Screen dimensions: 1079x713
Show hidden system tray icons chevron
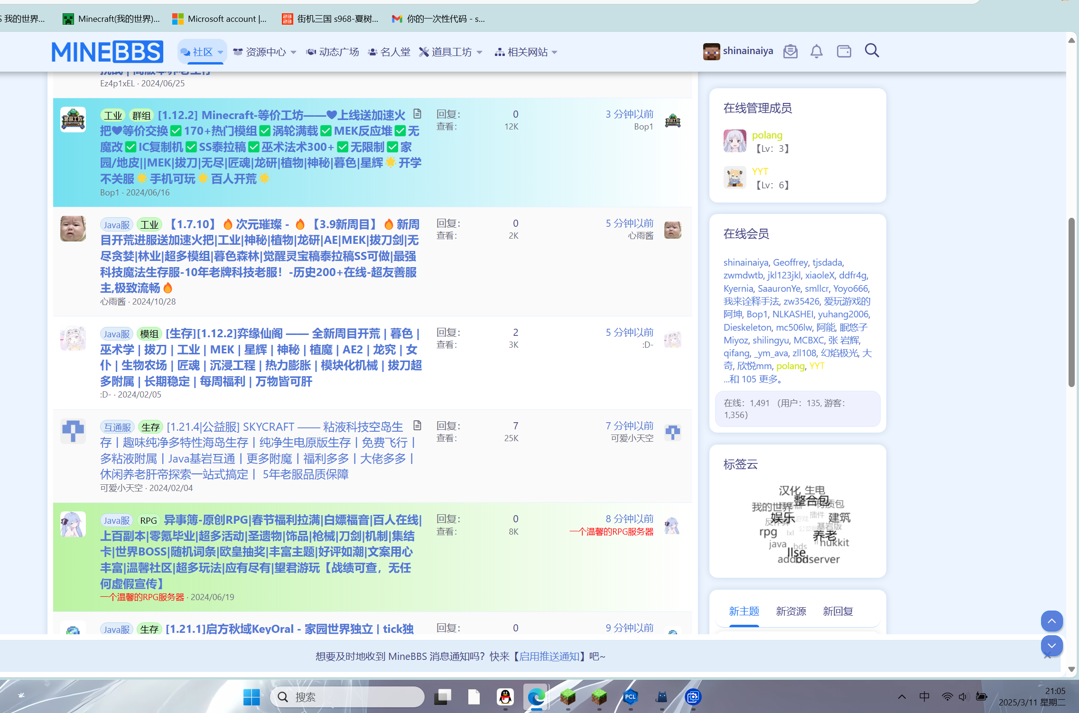pyautogui.click(x=902, y=697)
